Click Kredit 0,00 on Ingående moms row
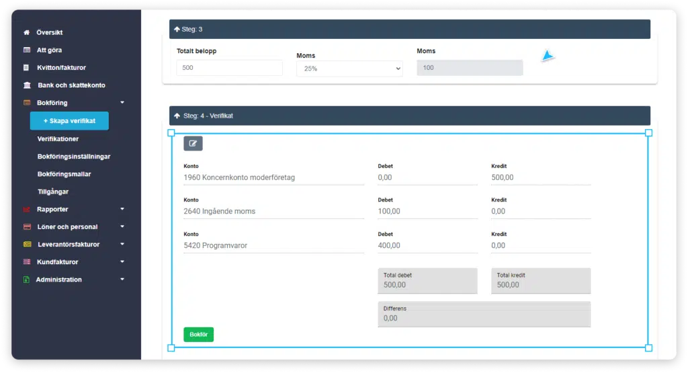 (541, 212)
